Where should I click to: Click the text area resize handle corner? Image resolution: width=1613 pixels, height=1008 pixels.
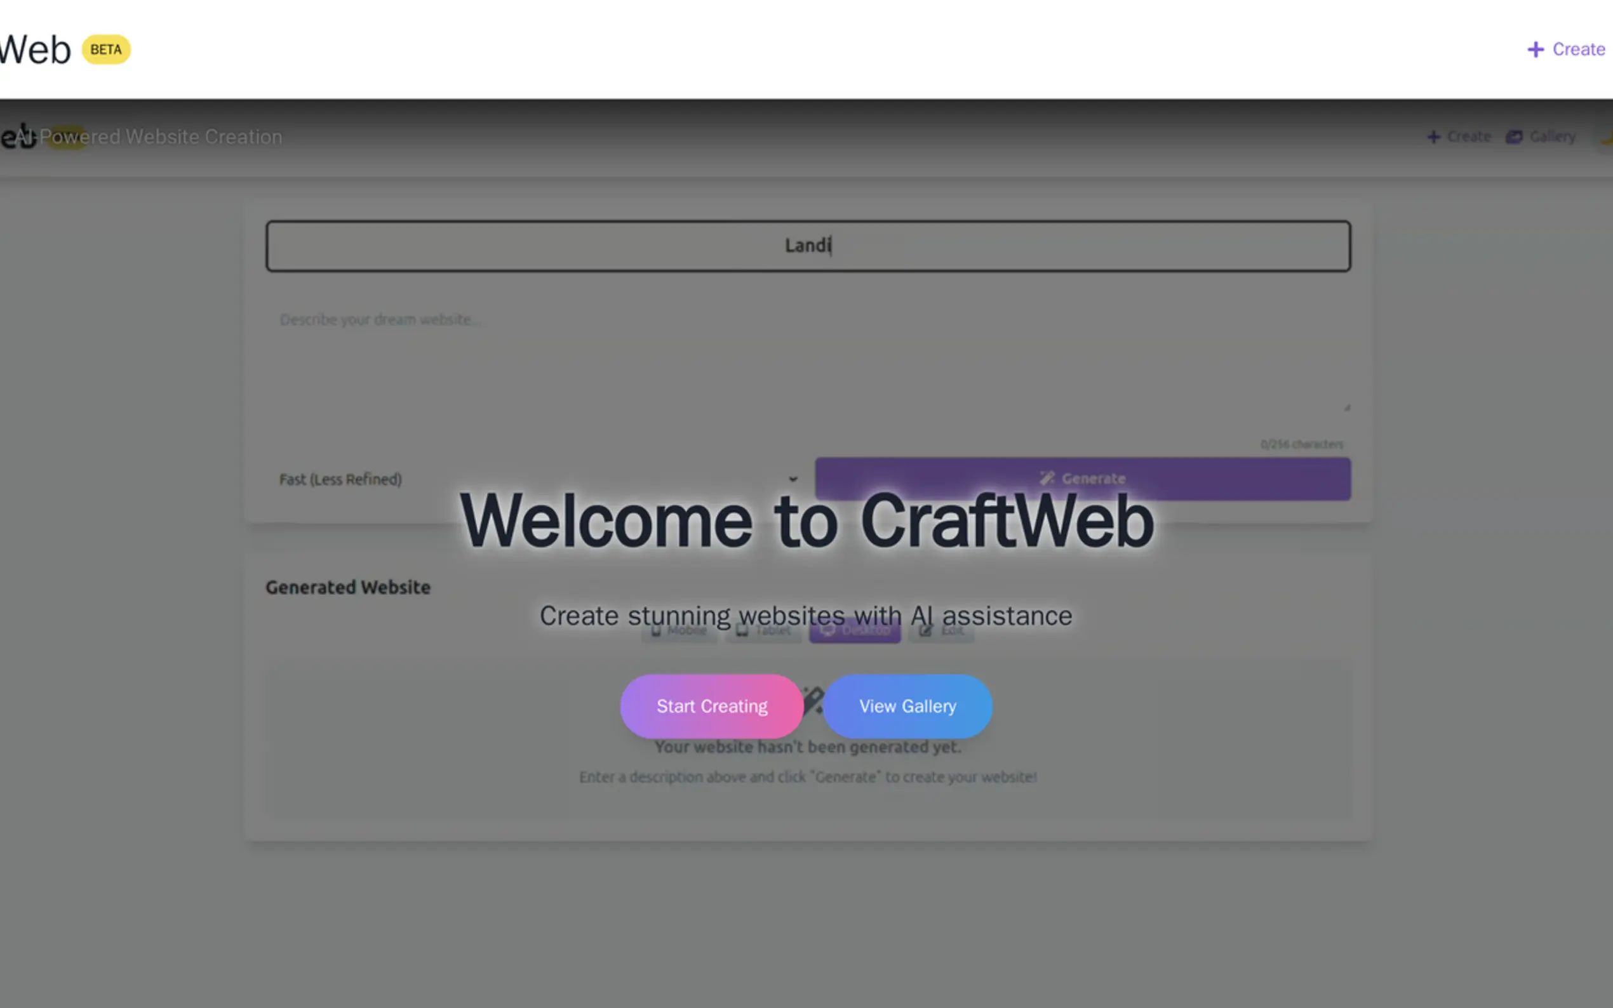click(1346, 407)
